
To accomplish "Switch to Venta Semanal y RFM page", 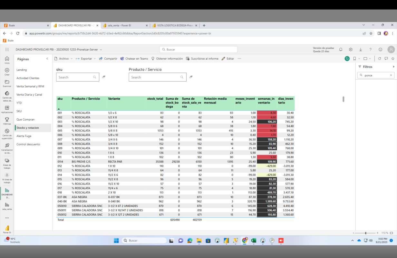I will (x=30, y=86).
